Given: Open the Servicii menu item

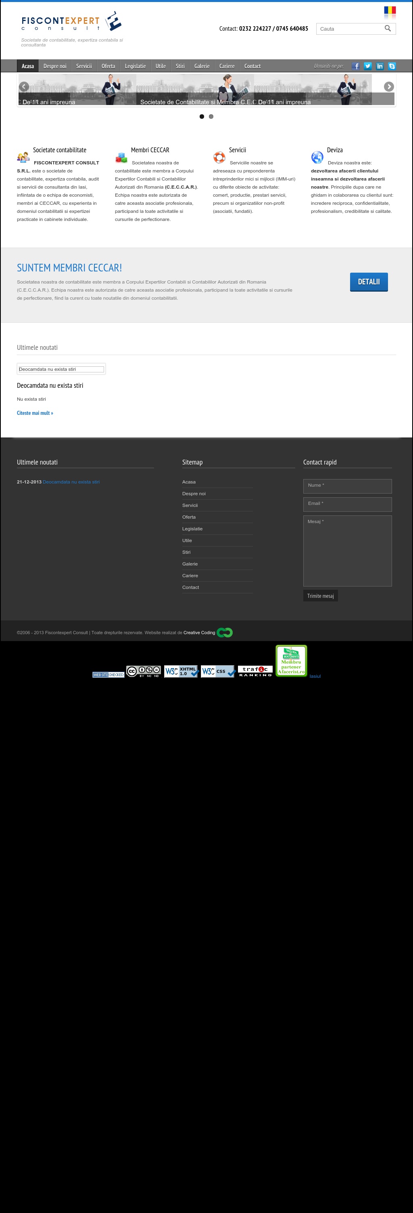Looking at the screenshot, I should pyautogui.click(x=84, y=66).
